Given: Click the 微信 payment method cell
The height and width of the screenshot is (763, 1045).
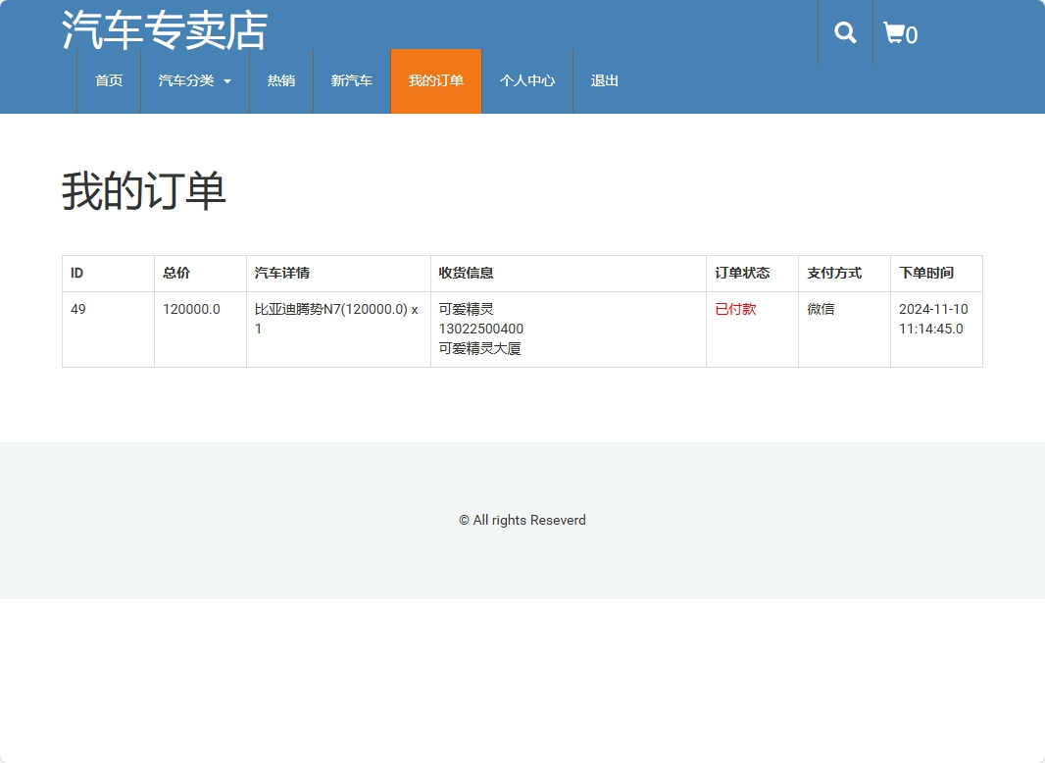Looking at the screenshot, I should [x=821, y=308].
